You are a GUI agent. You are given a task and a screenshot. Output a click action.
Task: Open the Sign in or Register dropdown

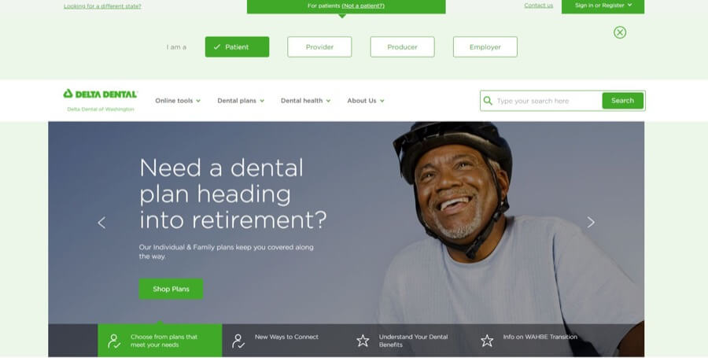point(603,6)
